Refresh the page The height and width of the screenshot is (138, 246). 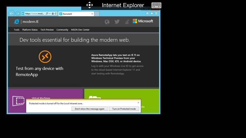56,13
